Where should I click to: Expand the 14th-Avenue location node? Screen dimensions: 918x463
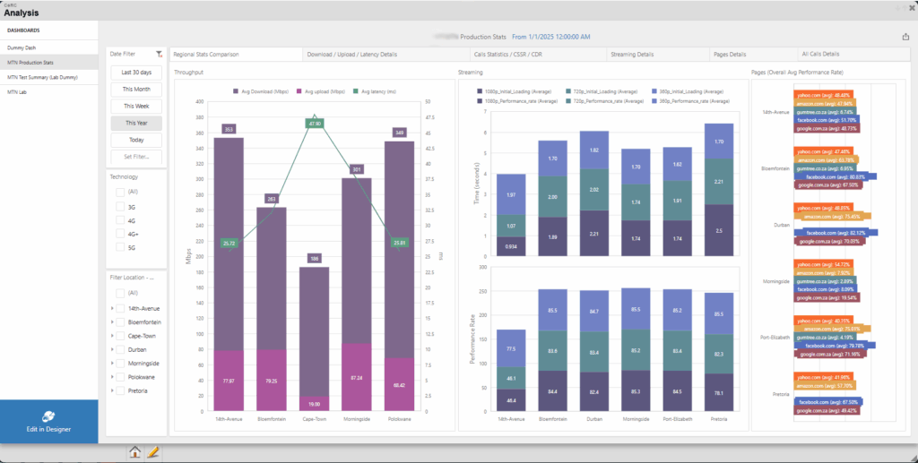(111, 308)
